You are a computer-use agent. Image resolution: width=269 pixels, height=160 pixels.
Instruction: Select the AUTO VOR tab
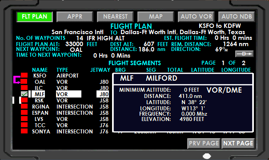(x=196, y=16)
